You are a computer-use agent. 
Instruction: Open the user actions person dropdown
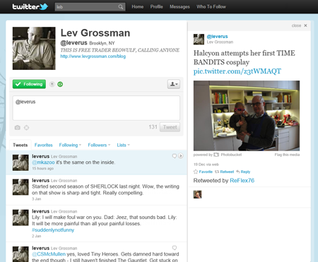(x=174, y=84)
